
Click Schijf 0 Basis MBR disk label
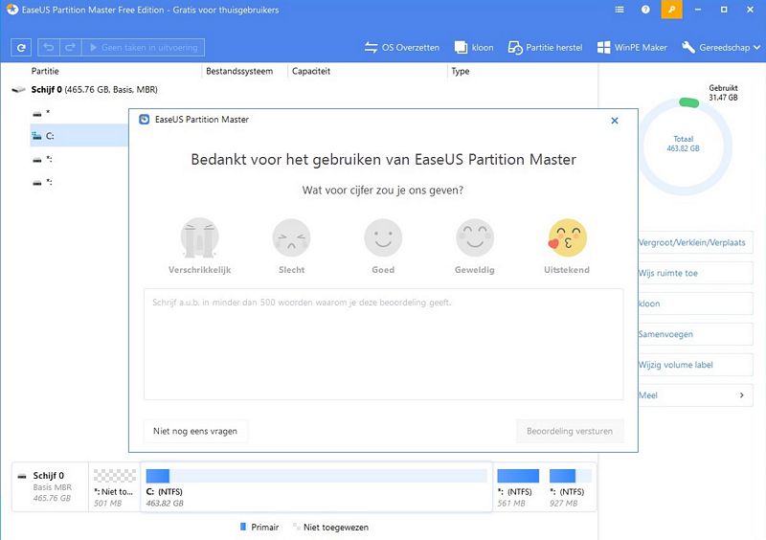point(51,486)
